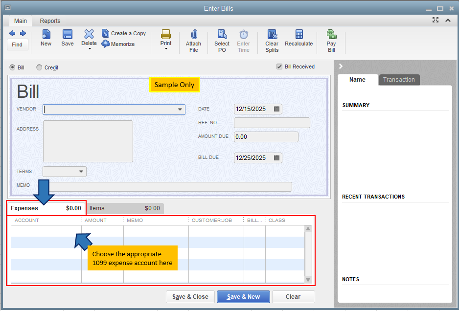Click first AMOUNT cell in expenses
This screenshot has height=311, width=459.
click(x=102, y=231)
